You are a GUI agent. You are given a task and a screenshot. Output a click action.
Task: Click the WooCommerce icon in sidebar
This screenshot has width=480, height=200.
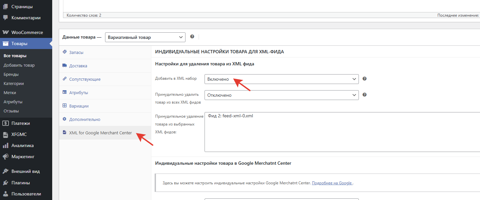[6, 32]
